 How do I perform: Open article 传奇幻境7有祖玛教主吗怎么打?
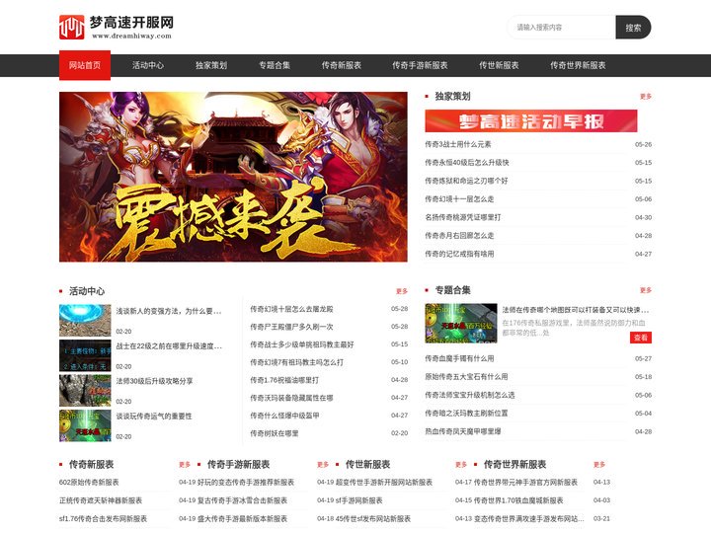pyautogui.click(x=296, y=362)
